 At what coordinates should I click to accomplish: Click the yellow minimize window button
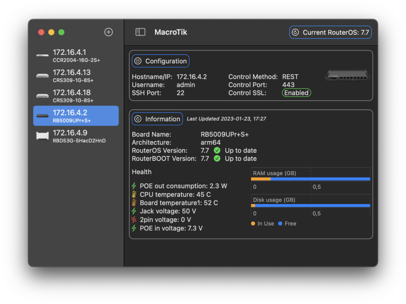pyautogui.click(x=51, y=32)
